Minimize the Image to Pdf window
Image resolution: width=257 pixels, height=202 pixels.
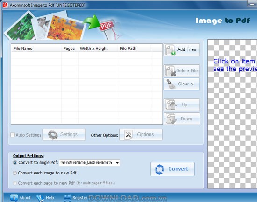click(x=252, y=4)
